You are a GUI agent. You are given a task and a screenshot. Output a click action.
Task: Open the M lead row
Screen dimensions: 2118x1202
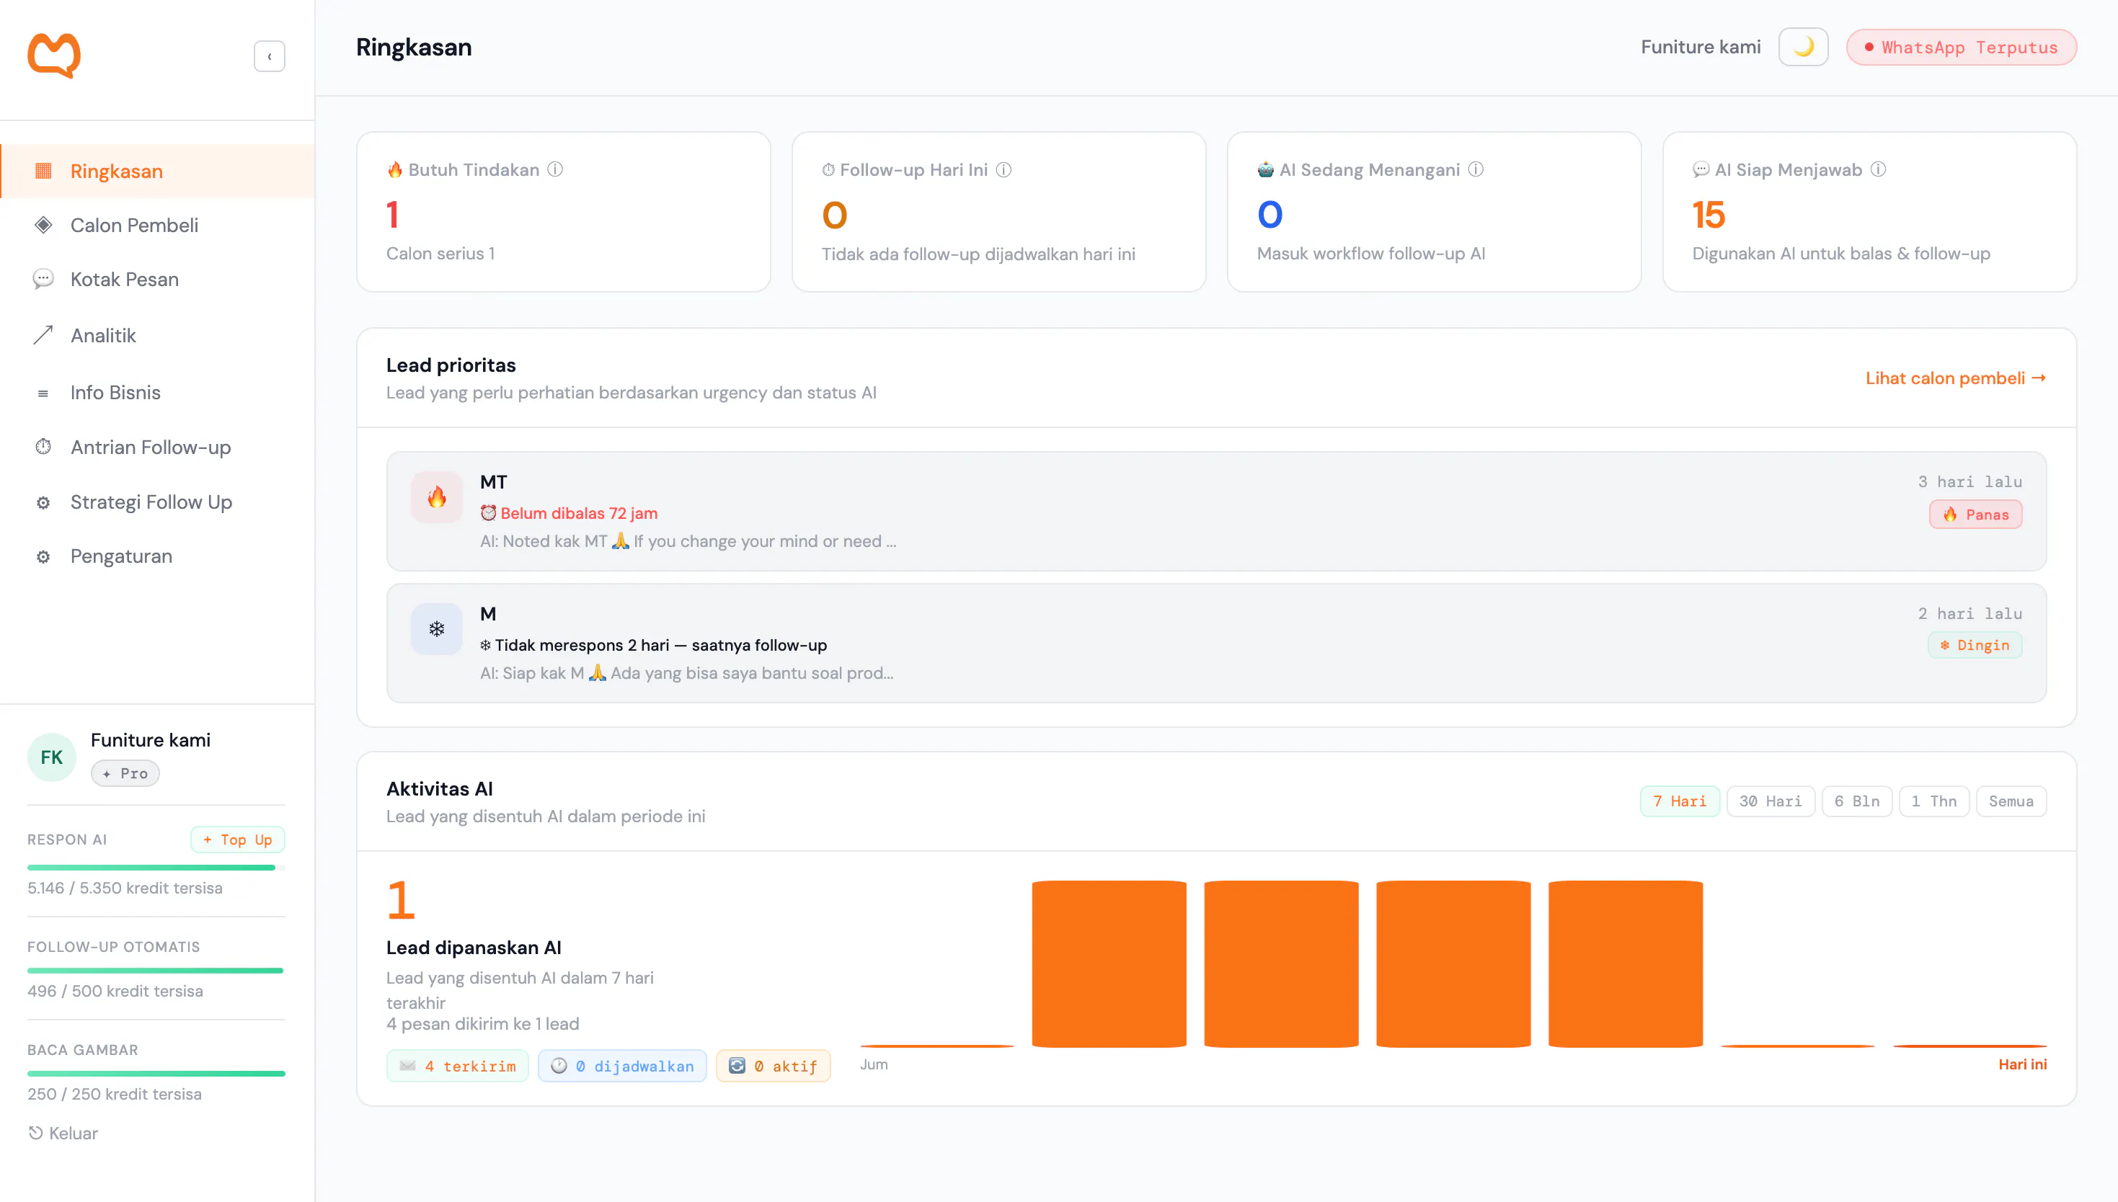pos(1216,643)
